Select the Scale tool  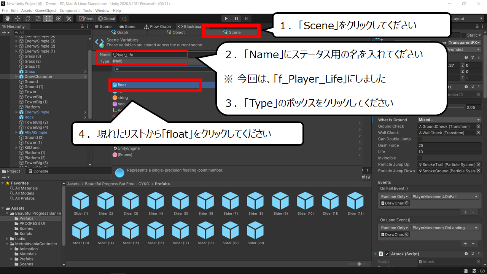click(x=38, y=18)
